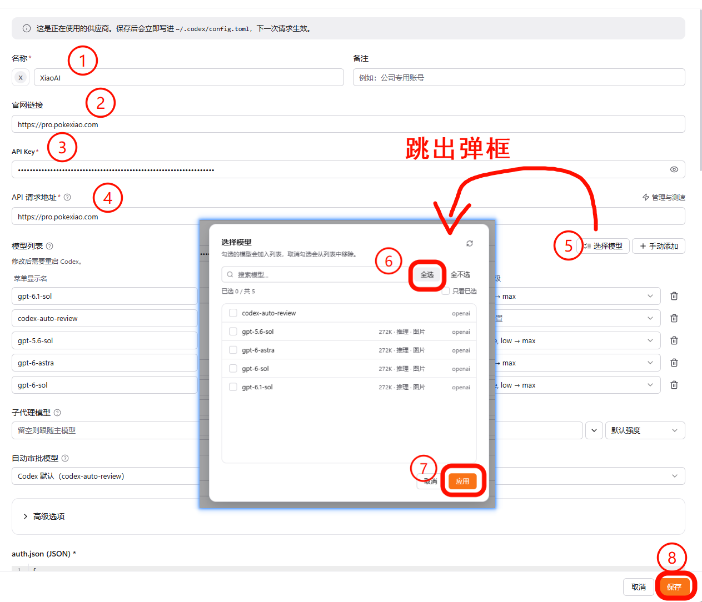
Task: Click the help icon next to 子代理模型
Action: coord(57,413)
